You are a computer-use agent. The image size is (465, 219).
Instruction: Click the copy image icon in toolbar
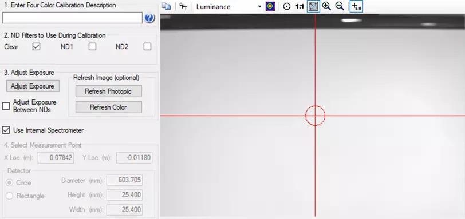click(167, 6)
